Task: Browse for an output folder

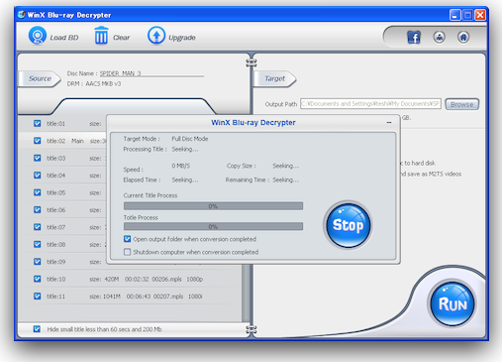Action: click(461, 104)
